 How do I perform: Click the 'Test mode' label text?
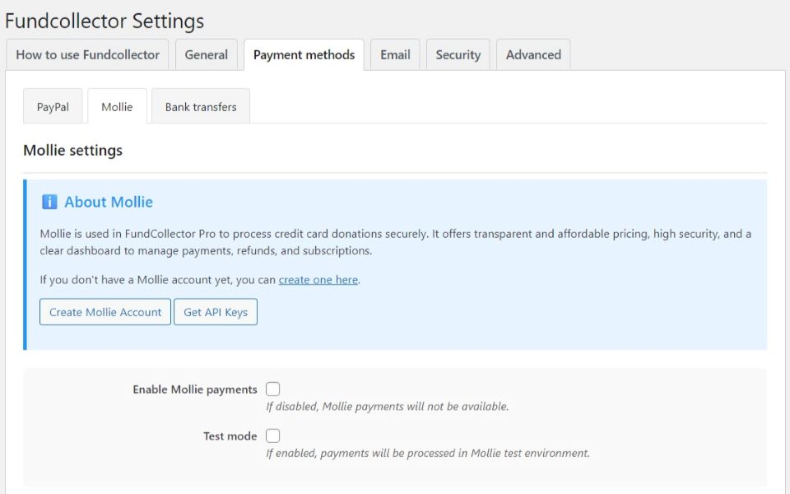[x=230, y=436]
